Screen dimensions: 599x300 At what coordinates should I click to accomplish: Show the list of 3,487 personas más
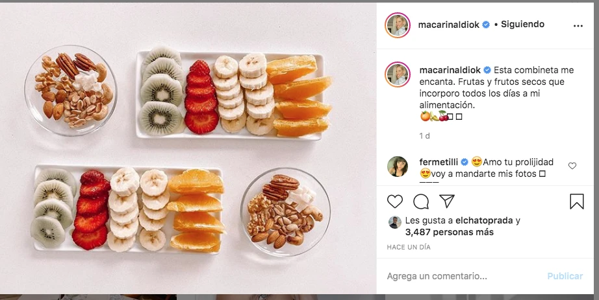tap(449, 232)
